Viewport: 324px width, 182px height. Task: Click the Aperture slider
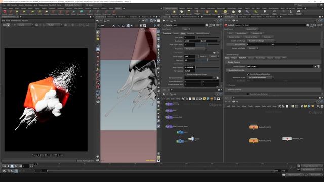pyautogui.click(x=208, y=60)
